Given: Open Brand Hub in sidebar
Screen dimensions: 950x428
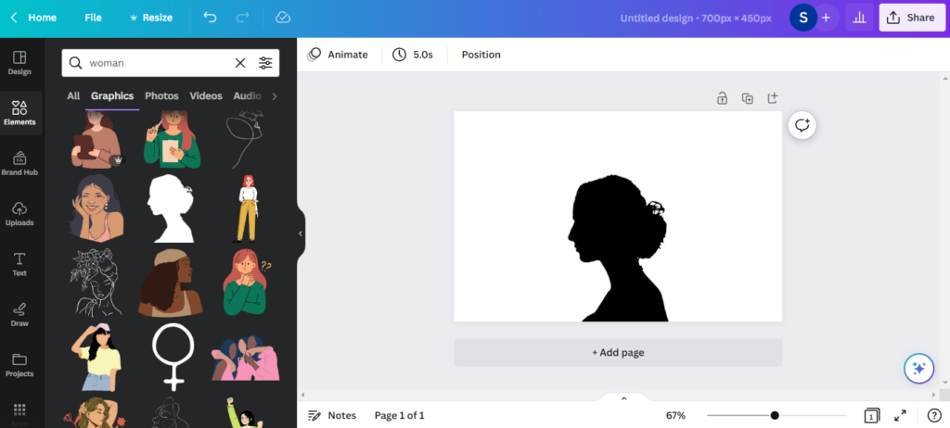Looking at the screenshot, I should (x=19, y=164).
